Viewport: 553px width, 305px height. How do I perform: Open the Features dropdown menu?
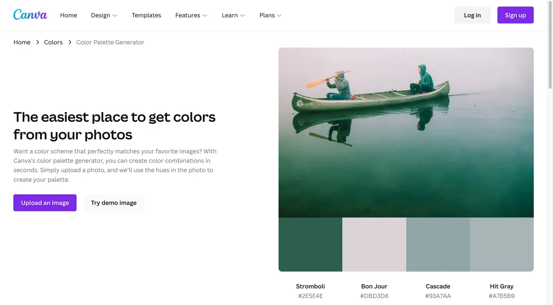click(x=191, y=15)
